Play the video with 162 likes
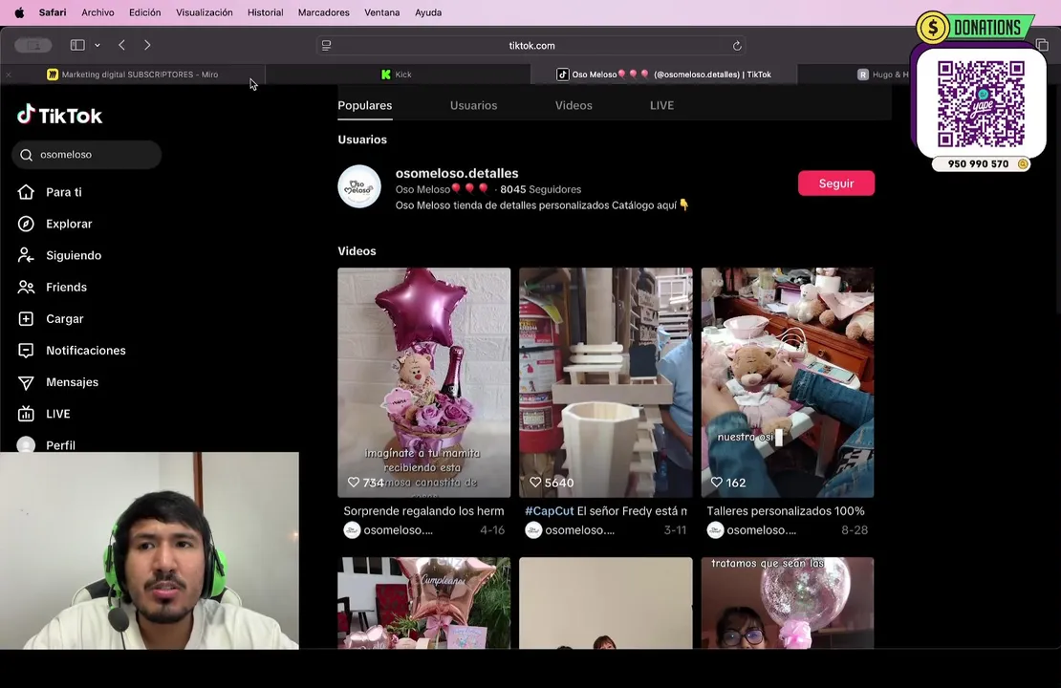1061x688 pixels. coord(787,382)
